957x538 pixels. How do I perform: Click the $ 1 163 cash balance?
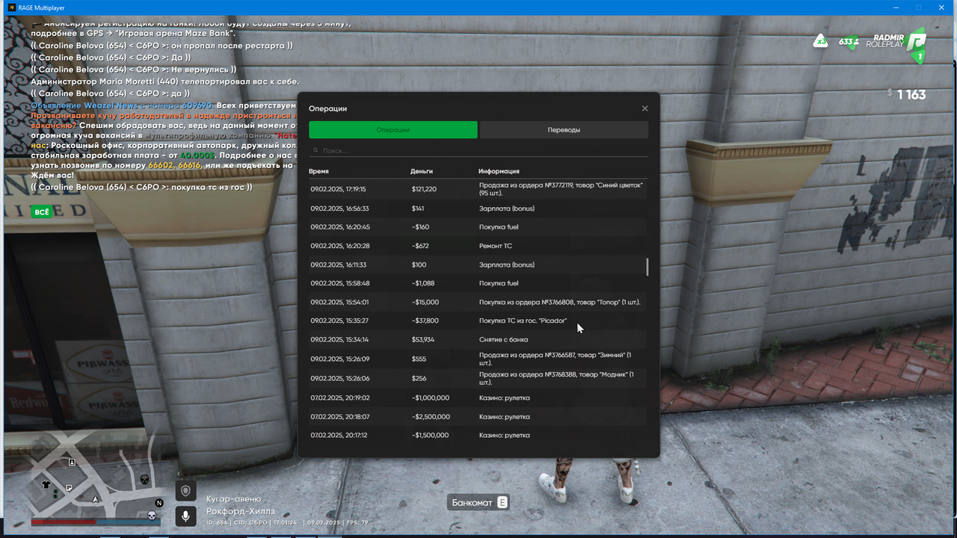[906, 95]
